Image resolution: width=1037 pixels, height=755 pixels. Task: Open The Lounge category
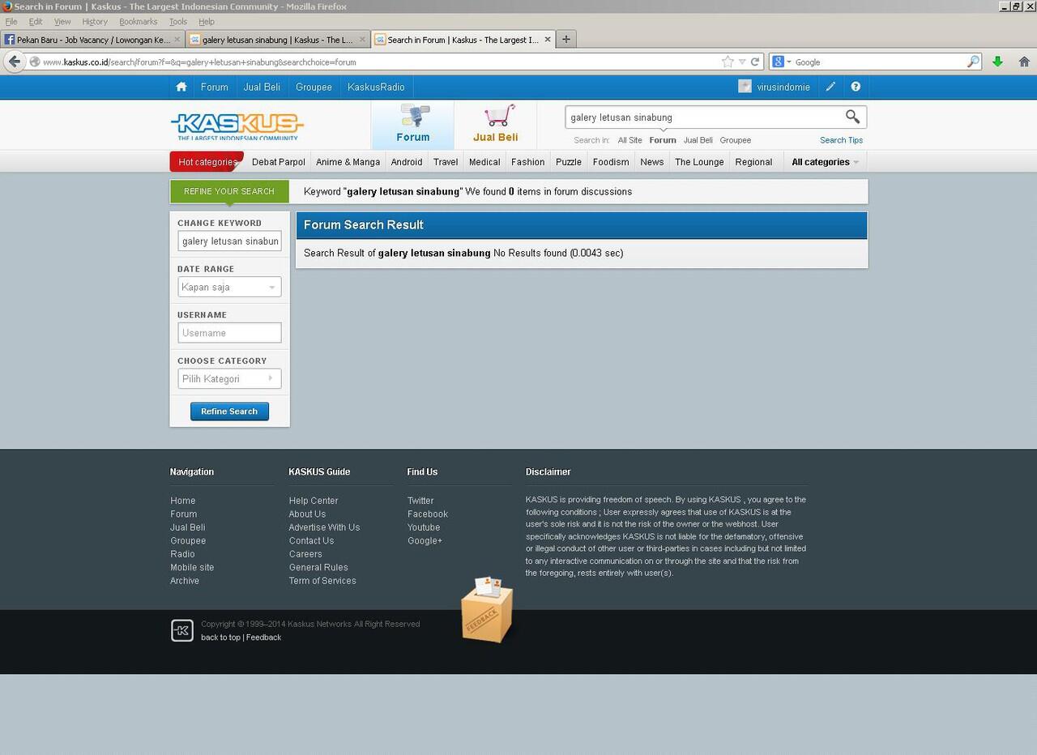coord(699,162)
